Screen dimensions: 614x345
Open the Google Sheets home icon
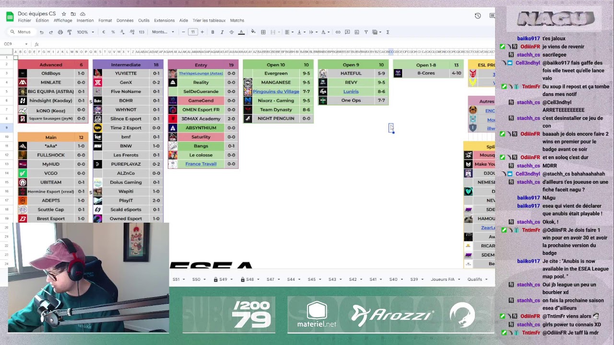click(x=10, y=17)
